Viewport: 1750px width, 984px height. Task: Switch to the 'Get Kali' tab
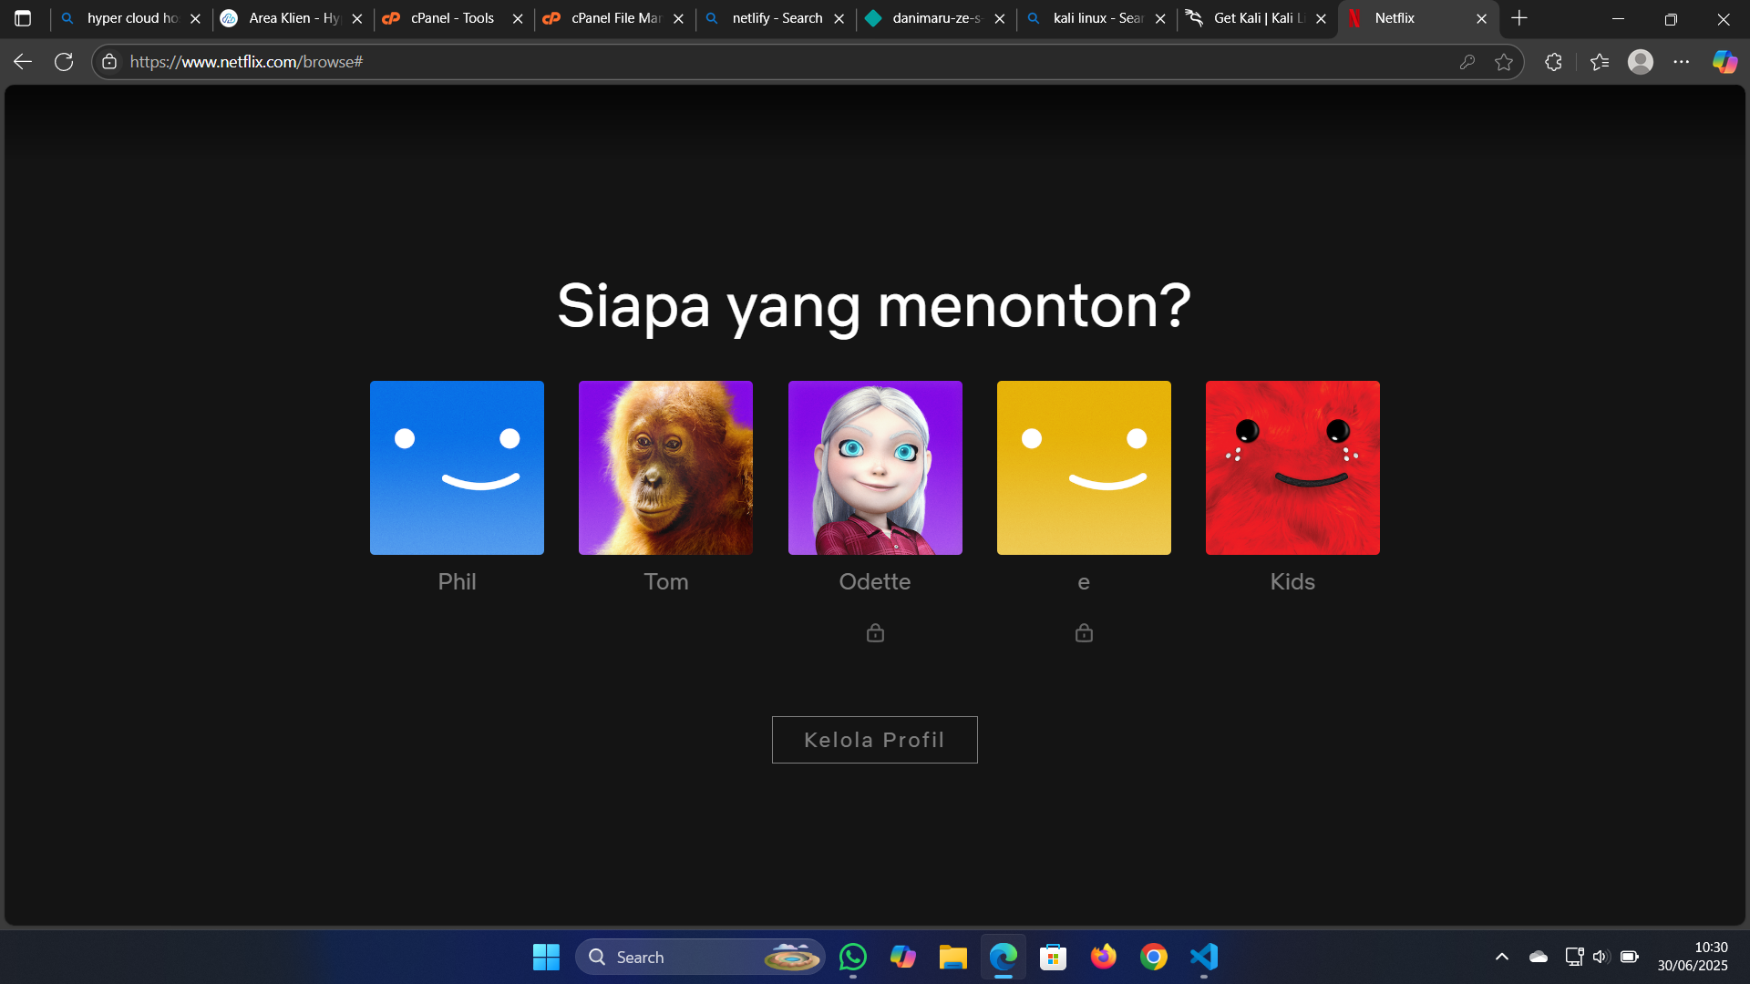coord(1249,18)
